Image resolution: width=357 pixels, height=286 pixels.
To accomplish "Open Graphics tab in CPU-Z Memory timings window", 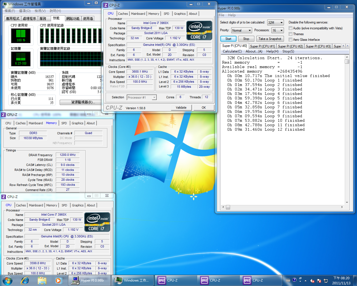I will click(x=77, y=123).
